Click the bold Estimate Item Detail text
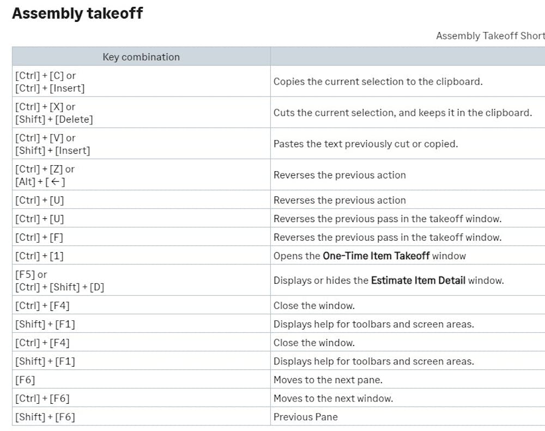The image size is (545, 431). pos(418,280)
